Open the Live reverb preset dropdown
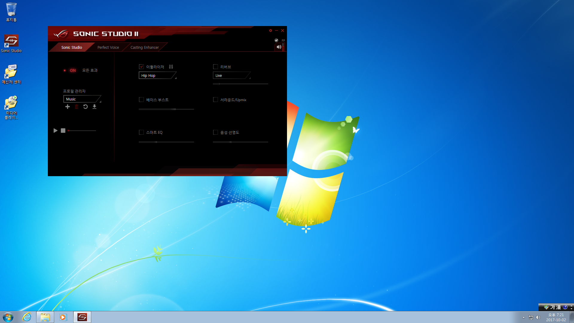Image resolution: width=574 pixels, height=323 pixels. (x=232, y=75)
